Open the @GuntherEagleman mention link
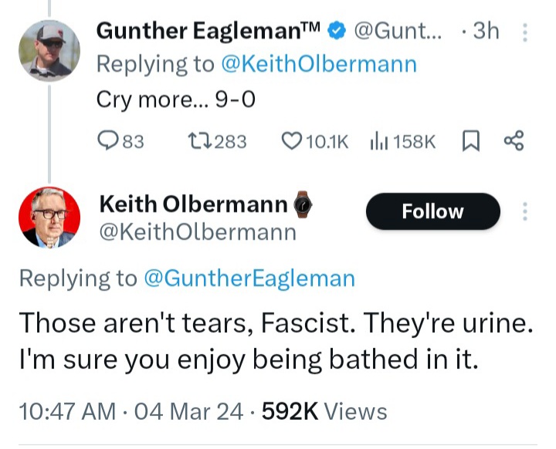The image size is (556, 449). click(249, 279)
